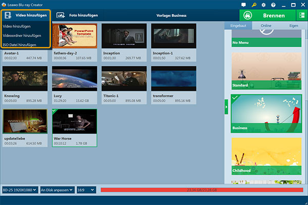The width and height of the screenshot is (308, 205).
Task: Choose ISO Datei hinzufügen from the menu
Action: 20,45
